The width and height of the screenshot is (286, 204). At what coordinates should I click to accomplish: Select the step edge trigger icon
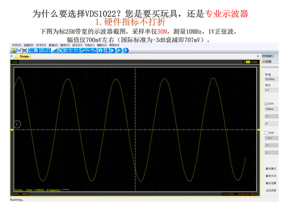click(83, 51)
